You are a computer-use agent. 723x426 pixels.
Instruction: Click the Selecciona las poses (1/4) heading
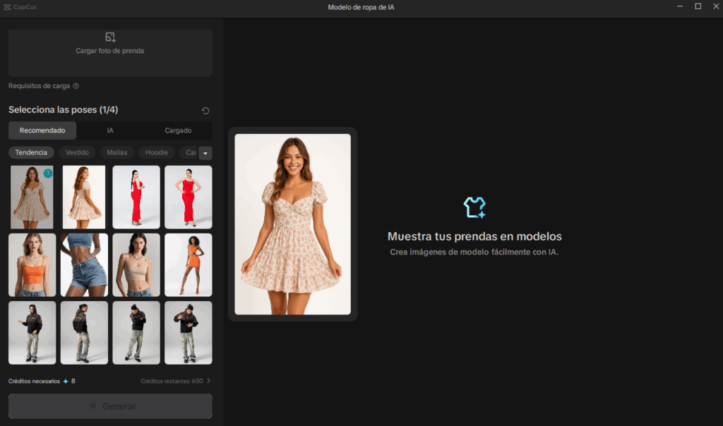coord(63,109)
